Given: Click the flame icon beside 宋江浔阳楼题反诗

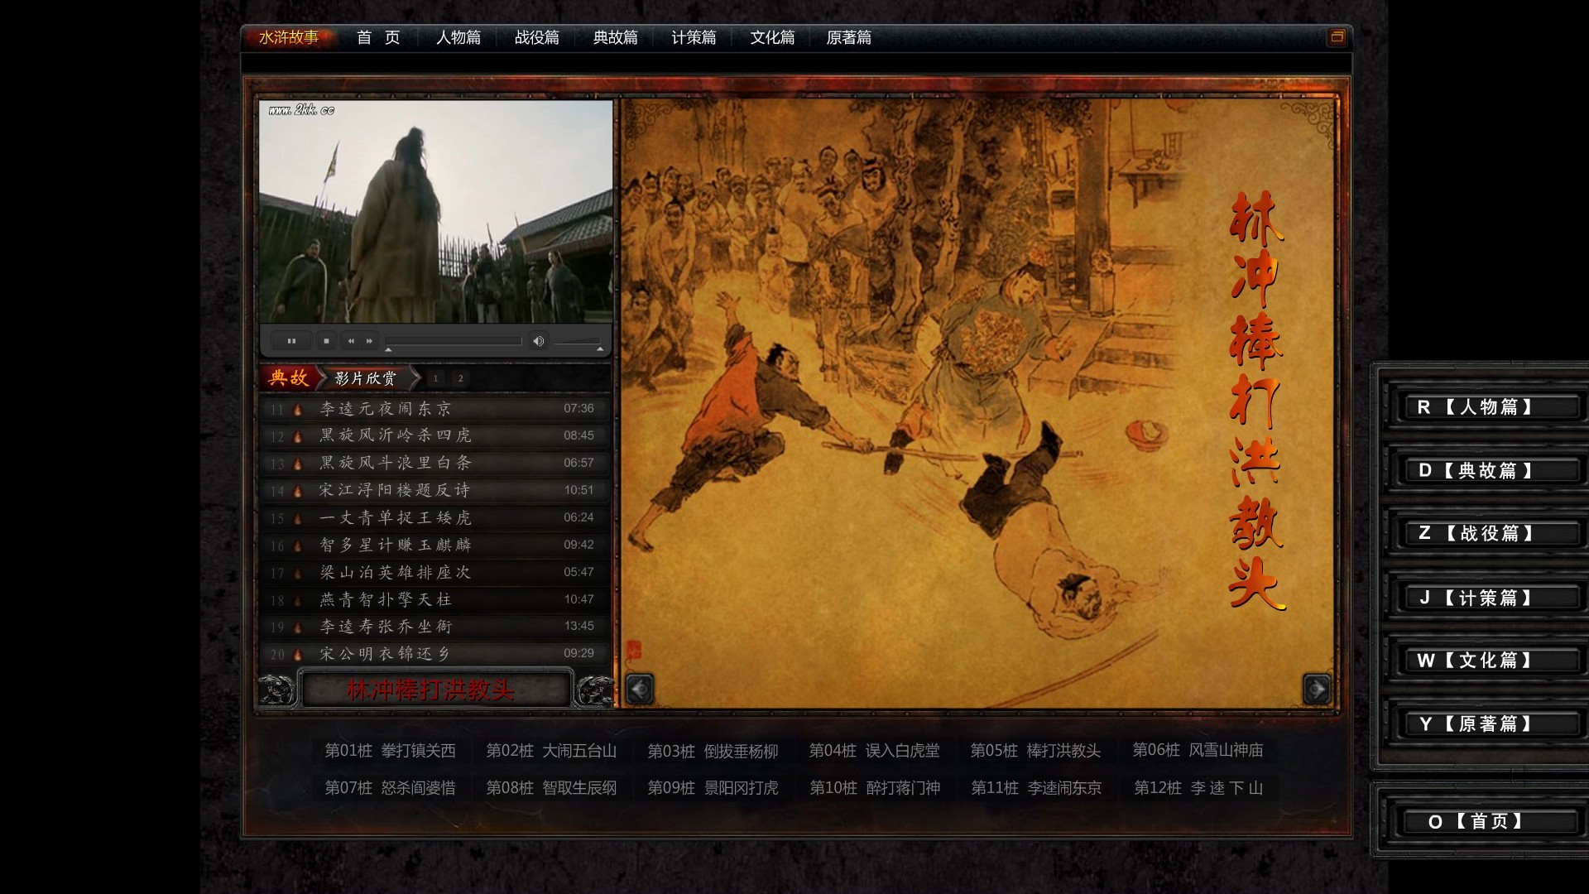Looking at the screenshot, I should pos(298,491).
